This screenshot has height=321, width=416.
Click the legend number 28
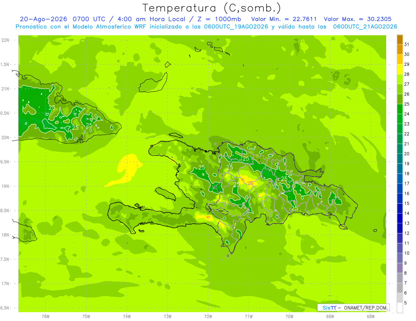[x=407, y=74]
